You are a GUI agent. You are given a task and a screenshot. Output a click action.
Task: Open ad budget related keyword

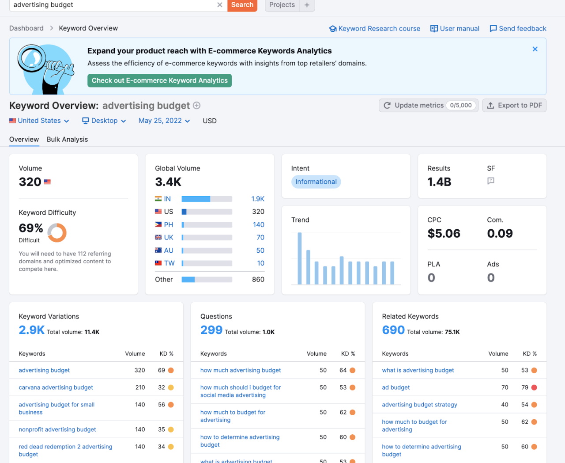pyautogui.click(x=396, y=387)
